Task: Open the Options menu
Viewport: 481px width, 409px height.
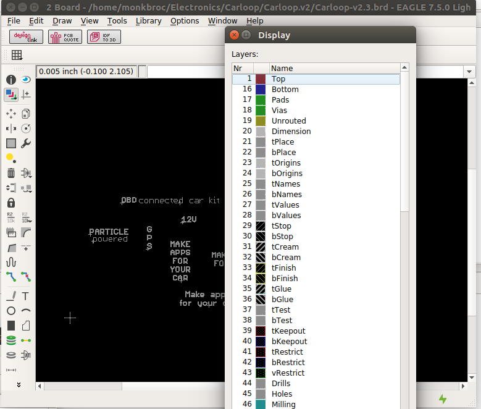Action: click(x=185, y=21)
